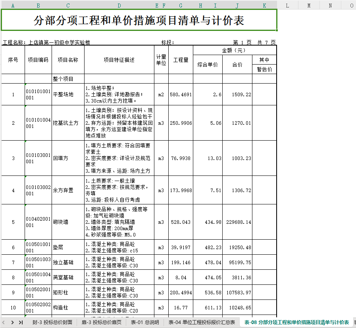Viewport: 356px width, 328px height.
Task: Select the 砌块墙 item name cell
Action: click(x=68, y=222)
